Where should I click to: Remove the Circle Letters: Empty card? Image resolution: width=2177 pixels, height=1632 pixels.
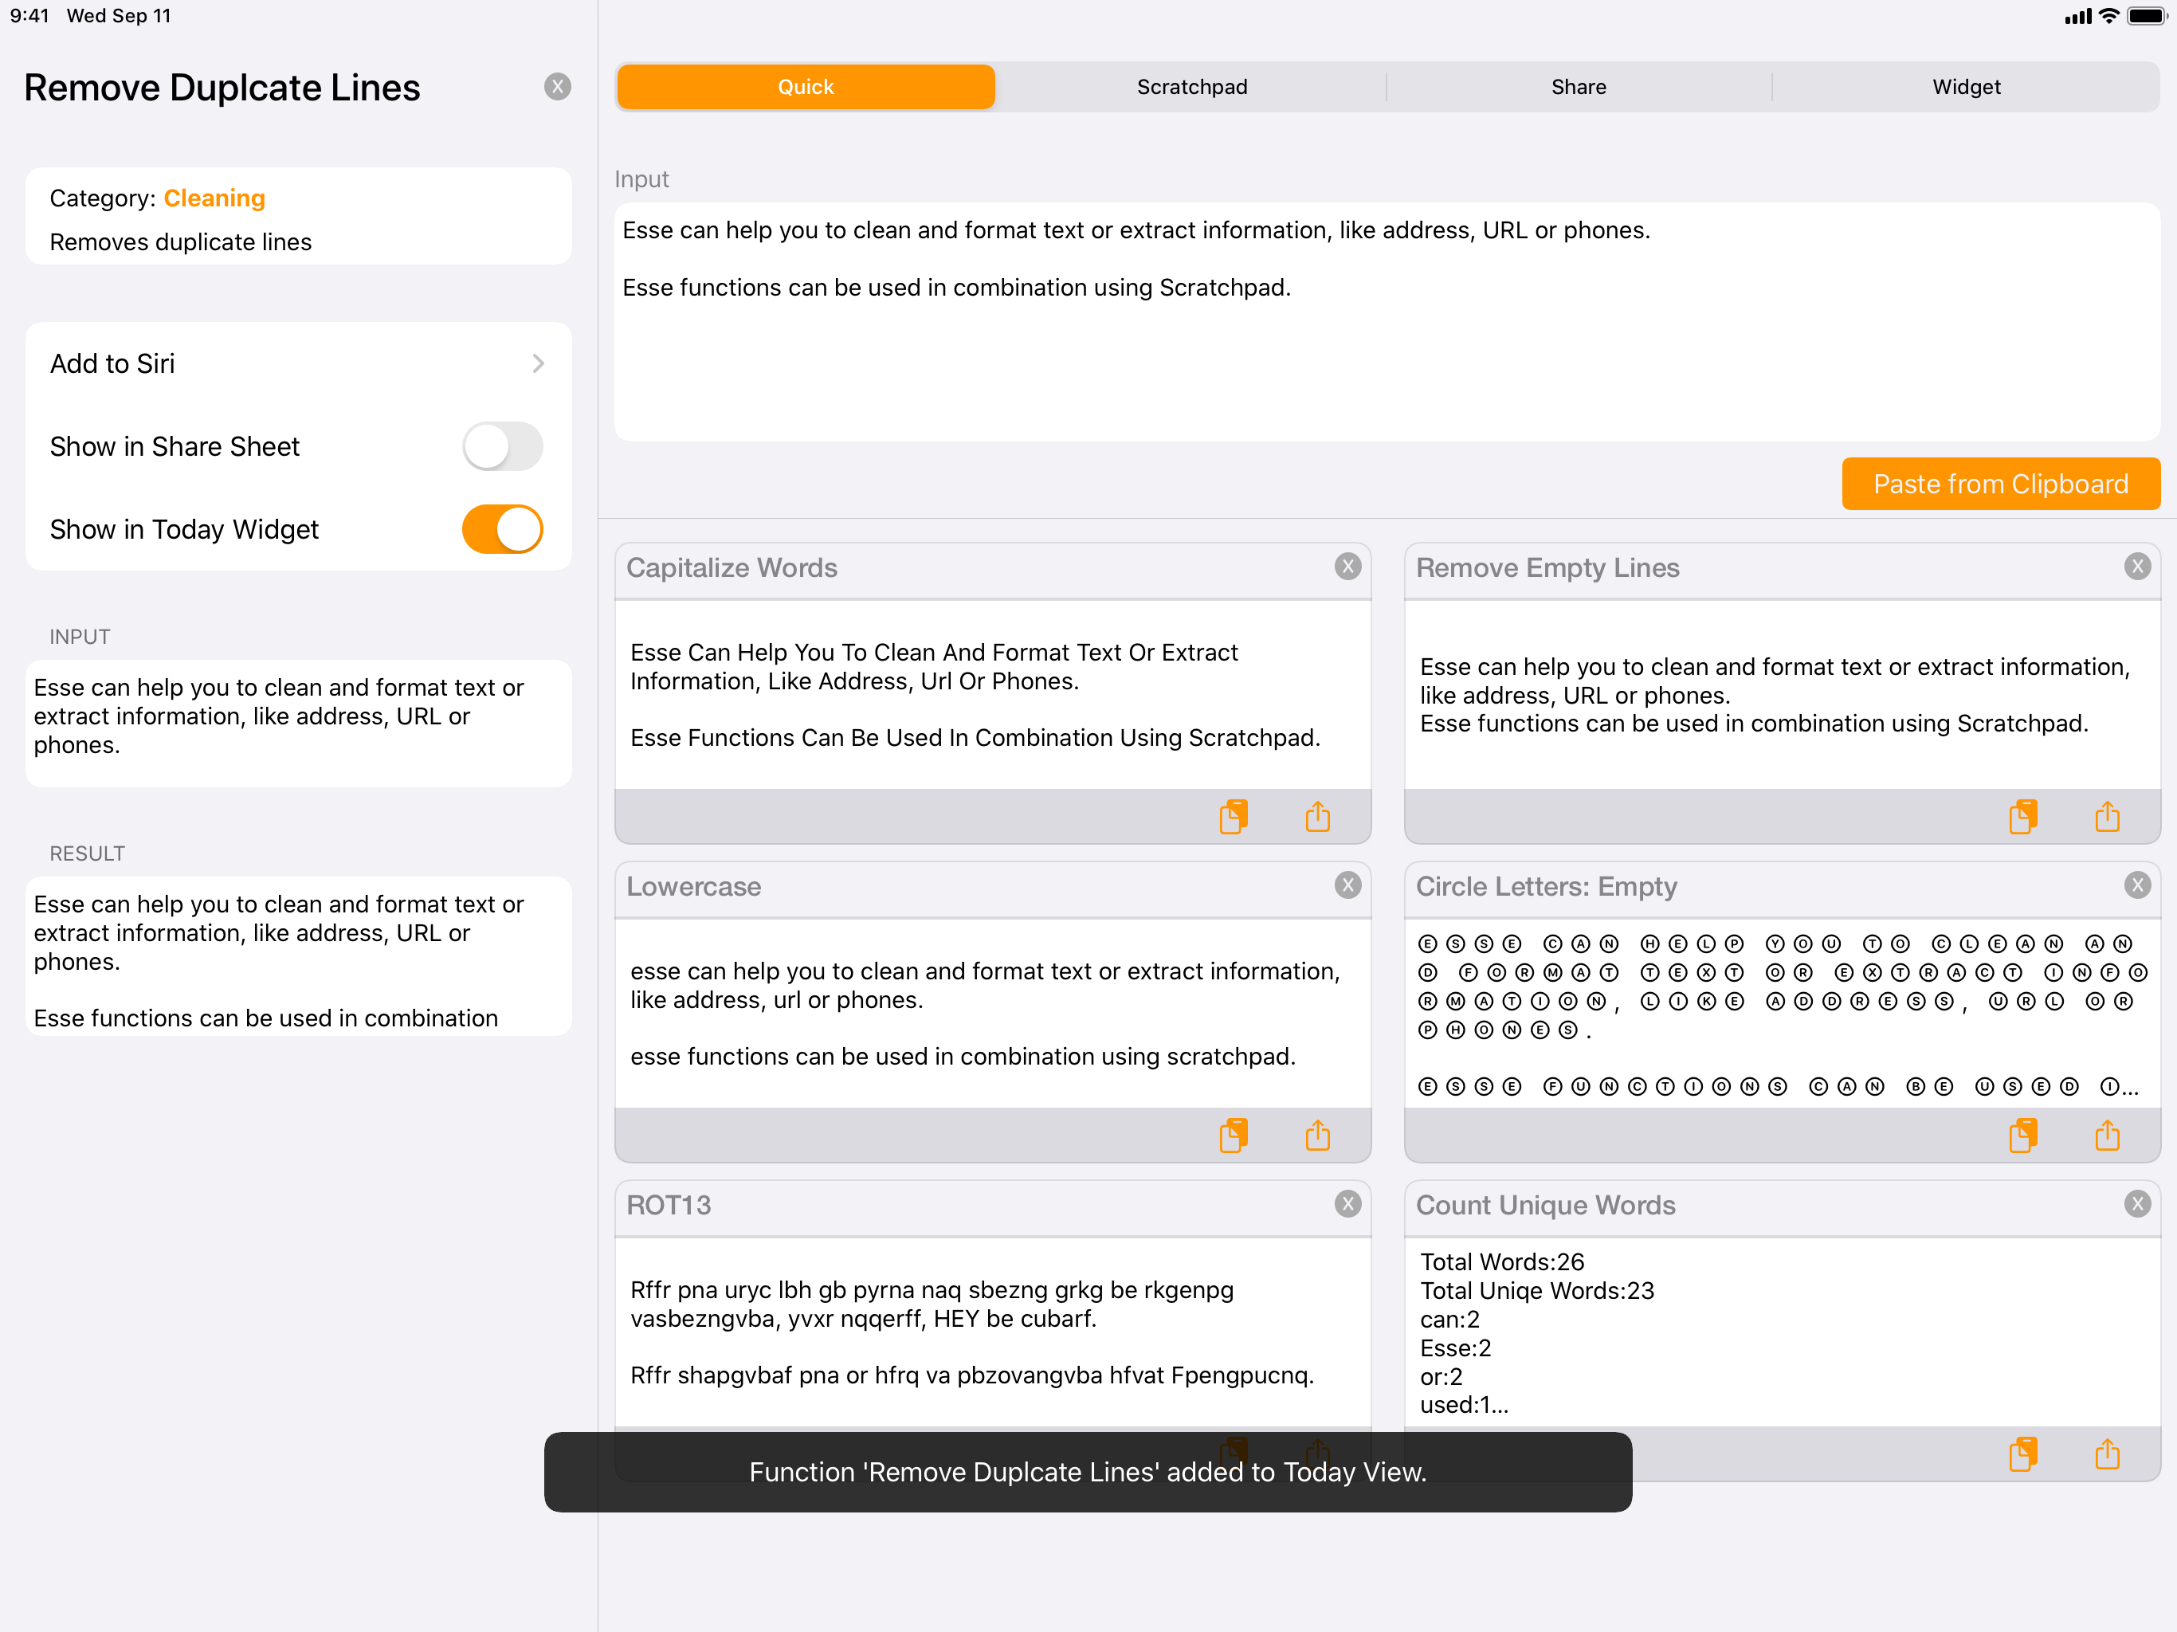[2136, 885]
